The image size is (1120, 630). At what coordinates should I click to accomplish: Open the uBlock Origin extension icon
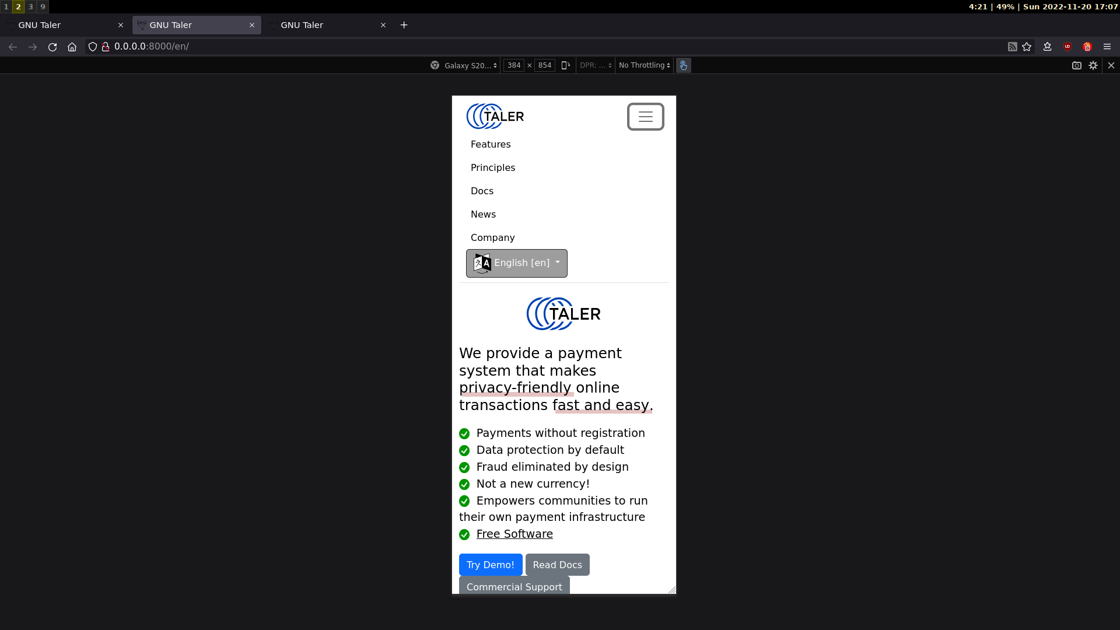[x=1067, y=47]
